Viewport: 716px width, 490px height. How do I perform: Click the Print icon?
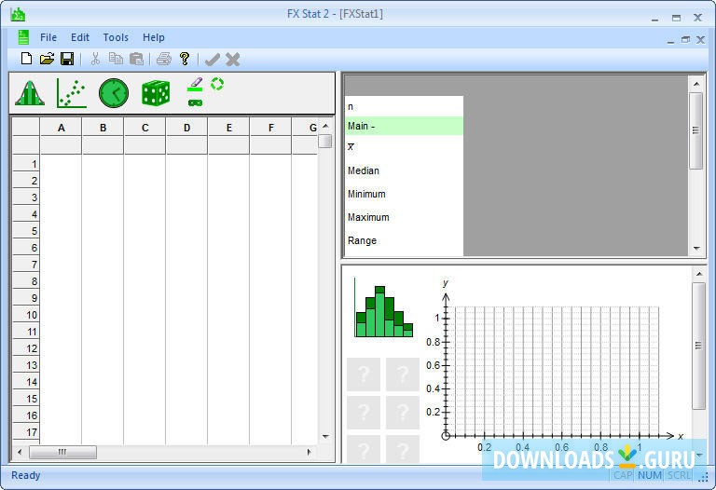(x=163, y=59)
